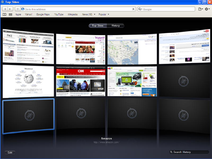
Task: Open Google search magnifier options
Action: pyautogui.click(x=140, y=9)
